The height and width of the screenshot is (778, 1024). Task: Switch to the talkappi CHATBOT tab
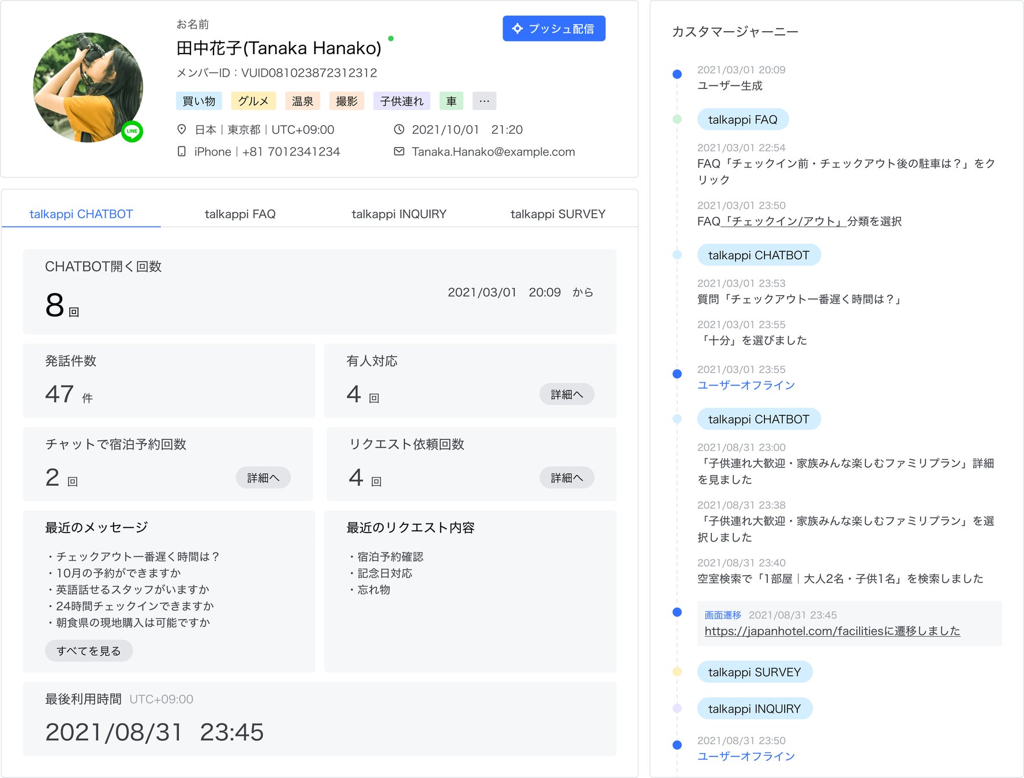tap(81, 214)
